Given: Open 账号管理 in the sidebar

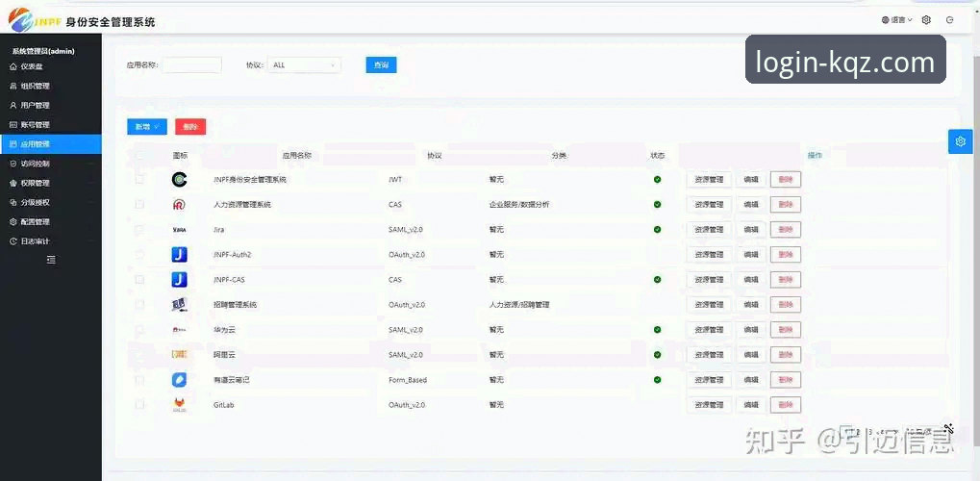Looking at the screenshot, I should point(51,124).
